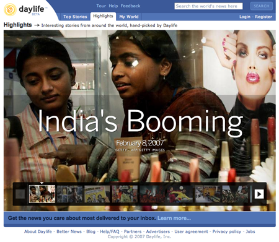Pick the red crowd thumbnail
This screenshot has height=242, width=279.
[x=153, y=194]
